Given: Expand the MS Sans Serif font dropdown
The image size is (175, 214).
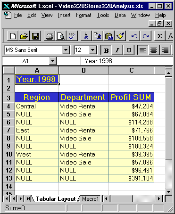Looking at the screenshot, I should [x=66, y=50].
